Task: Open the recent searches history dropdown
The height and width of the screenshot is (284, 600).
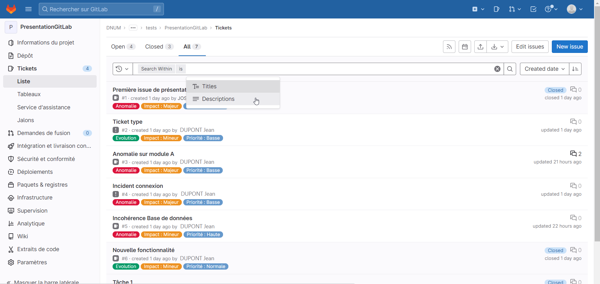Action: point(122,69)
